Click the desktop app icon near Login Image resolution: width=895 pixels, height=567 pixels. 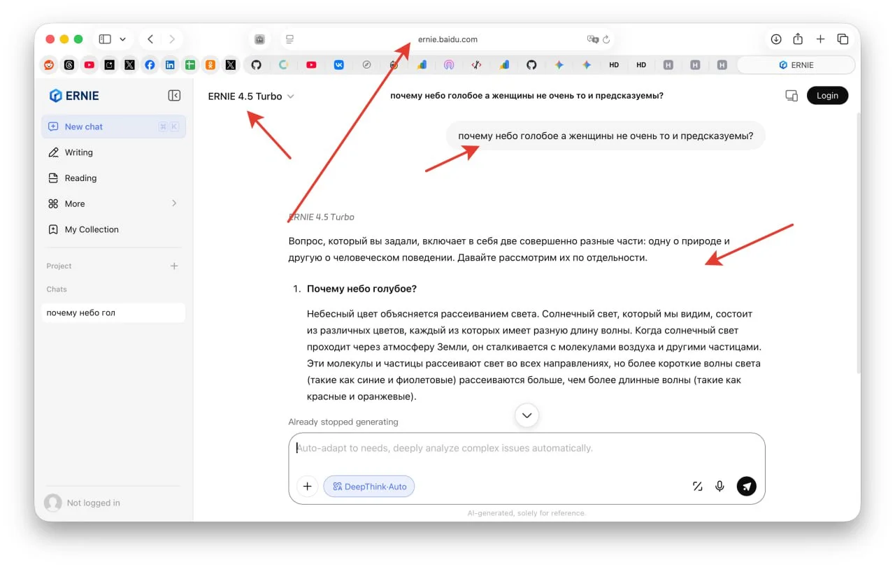791,96
